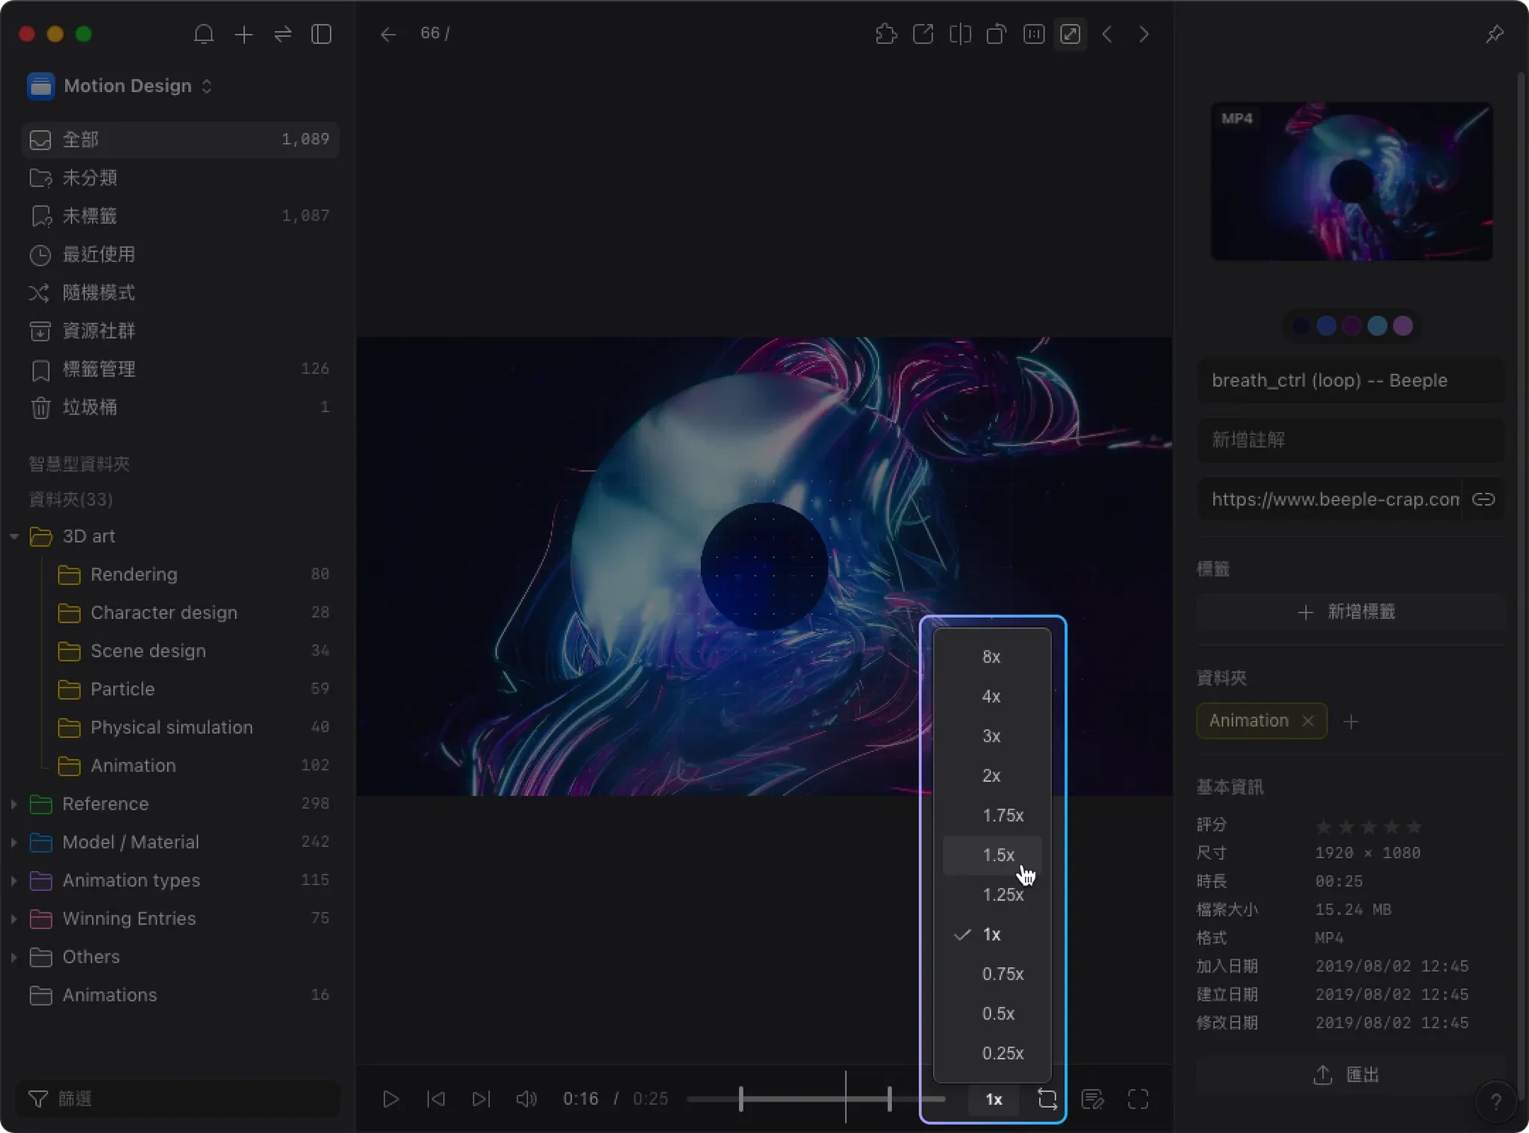Open file in external app icon

[x=923, y=34]
